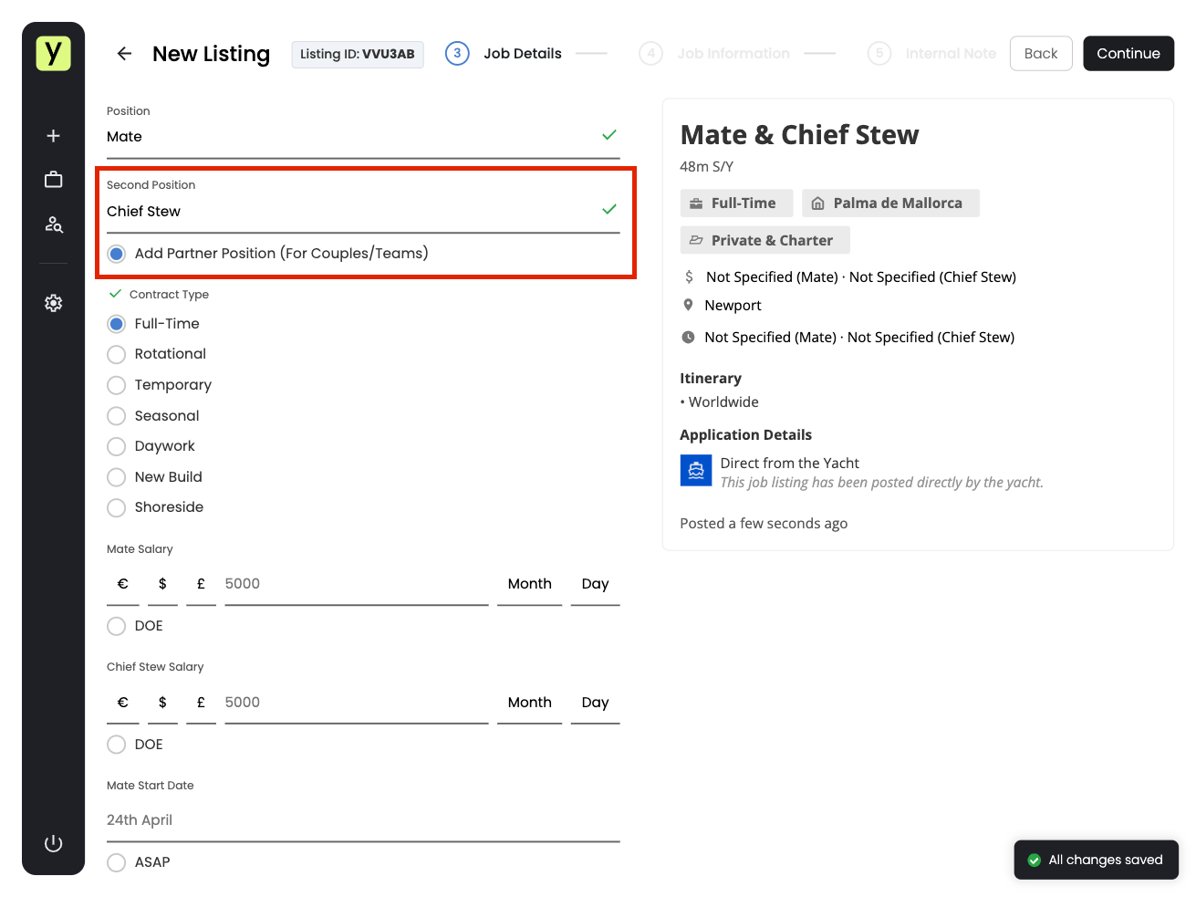Open the candidate search icon in sidebar
The image size is (1196, 897).
(53, 224)
